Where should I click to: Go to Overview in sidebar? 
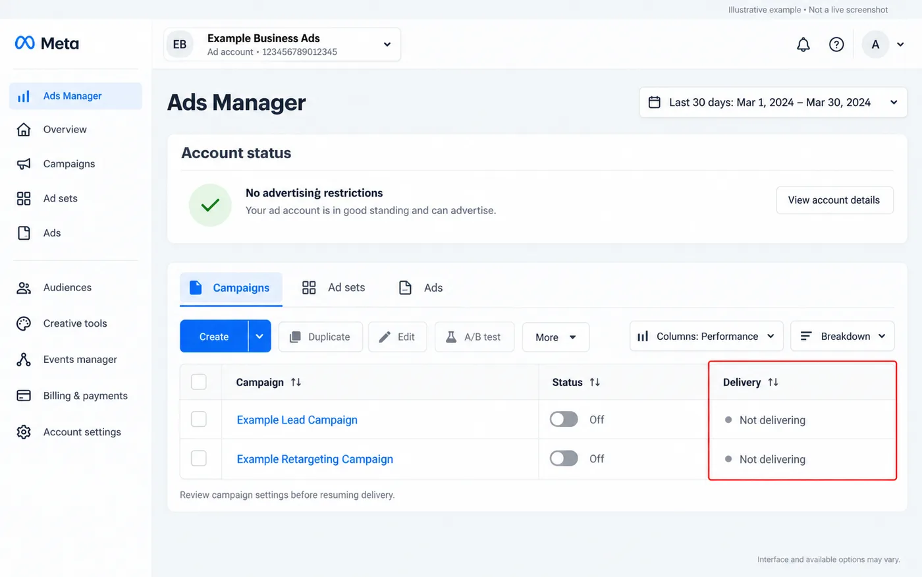[65, 130]
